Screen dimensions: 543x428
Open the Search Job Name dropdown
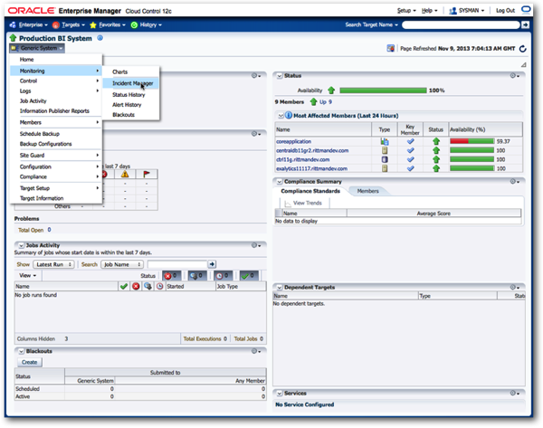pos(122,264)
